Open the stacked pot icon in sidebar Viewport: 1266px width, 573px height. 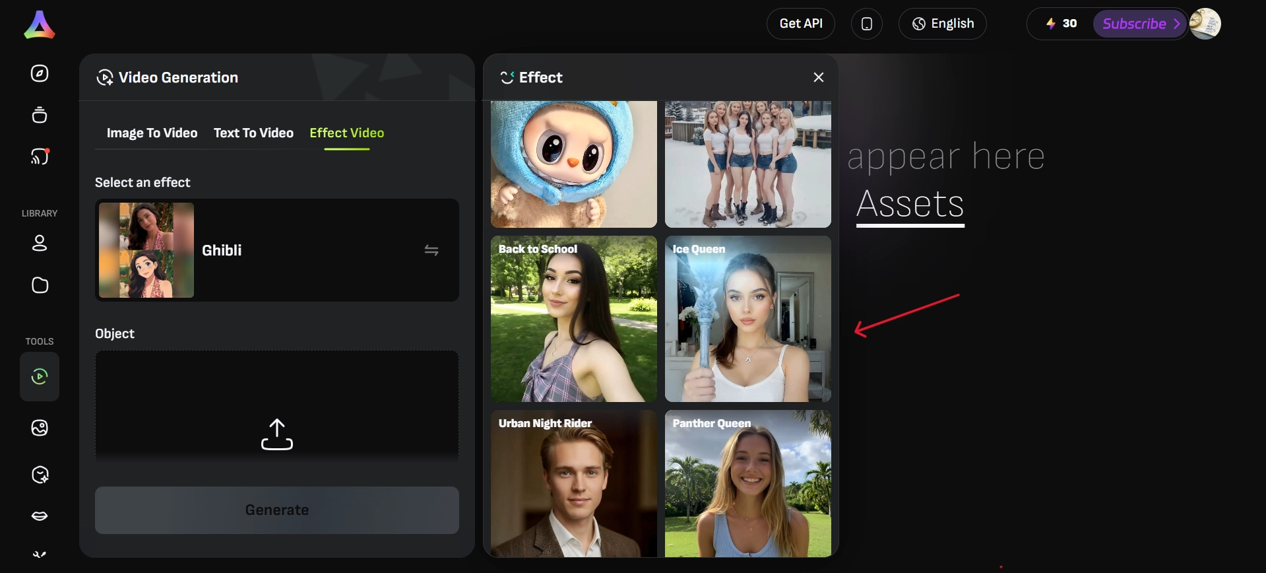(40, 115)
